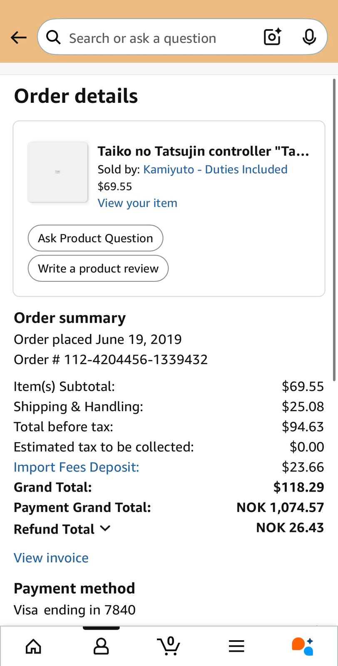Tap the Taiko controller product thumbnail
The width and height of the screenshot is (338, 666).
click(57, 172)
